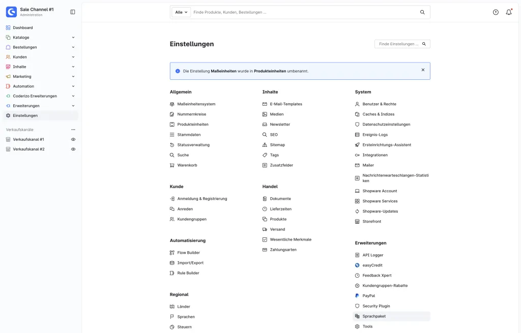Dismiss the Maßeinheiten renamed info banner

coord(423,70)
